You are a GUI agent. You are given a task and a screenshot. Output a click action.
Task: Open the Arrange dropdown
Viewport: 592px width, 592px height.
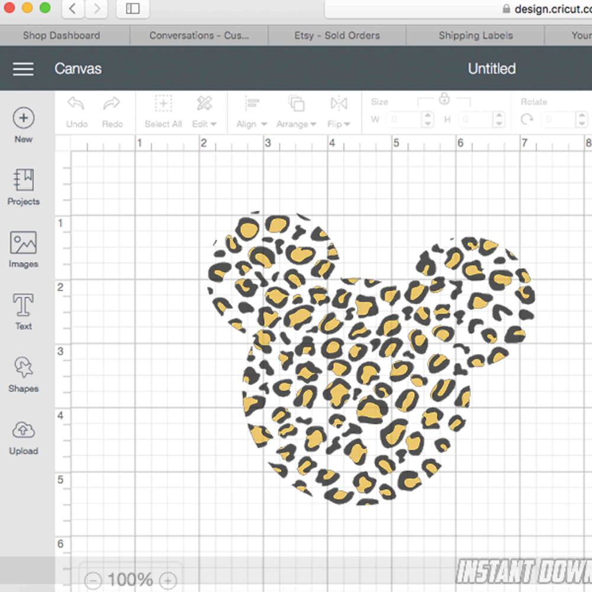coord(296,111)
